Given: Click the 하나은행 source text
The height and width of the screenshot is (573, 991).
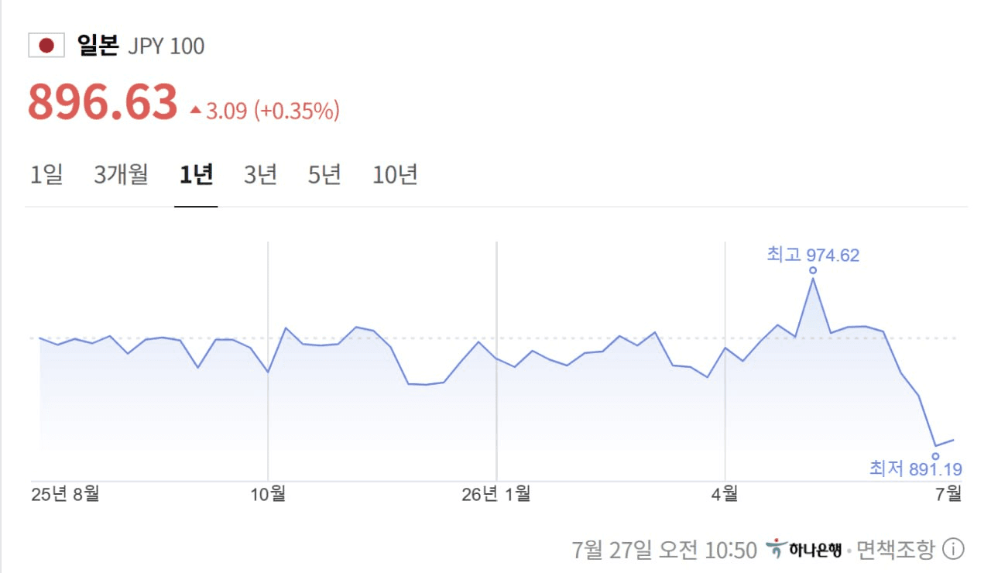Looking at the screenshot, I should coord(815,550).
